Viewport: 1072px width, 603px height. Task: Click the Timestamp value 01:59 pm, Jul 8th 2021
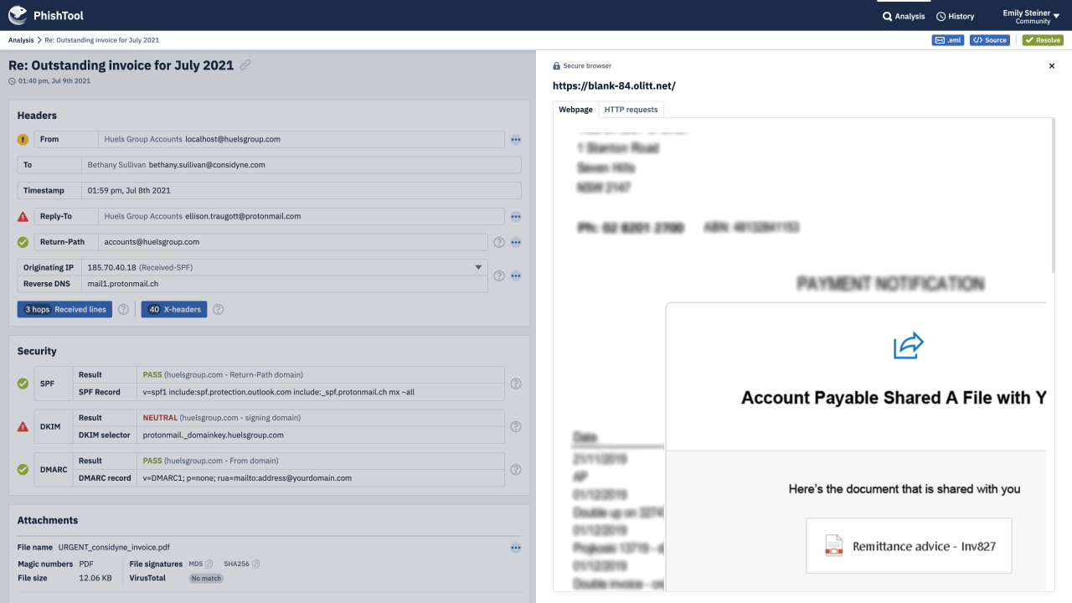[129, 191]
